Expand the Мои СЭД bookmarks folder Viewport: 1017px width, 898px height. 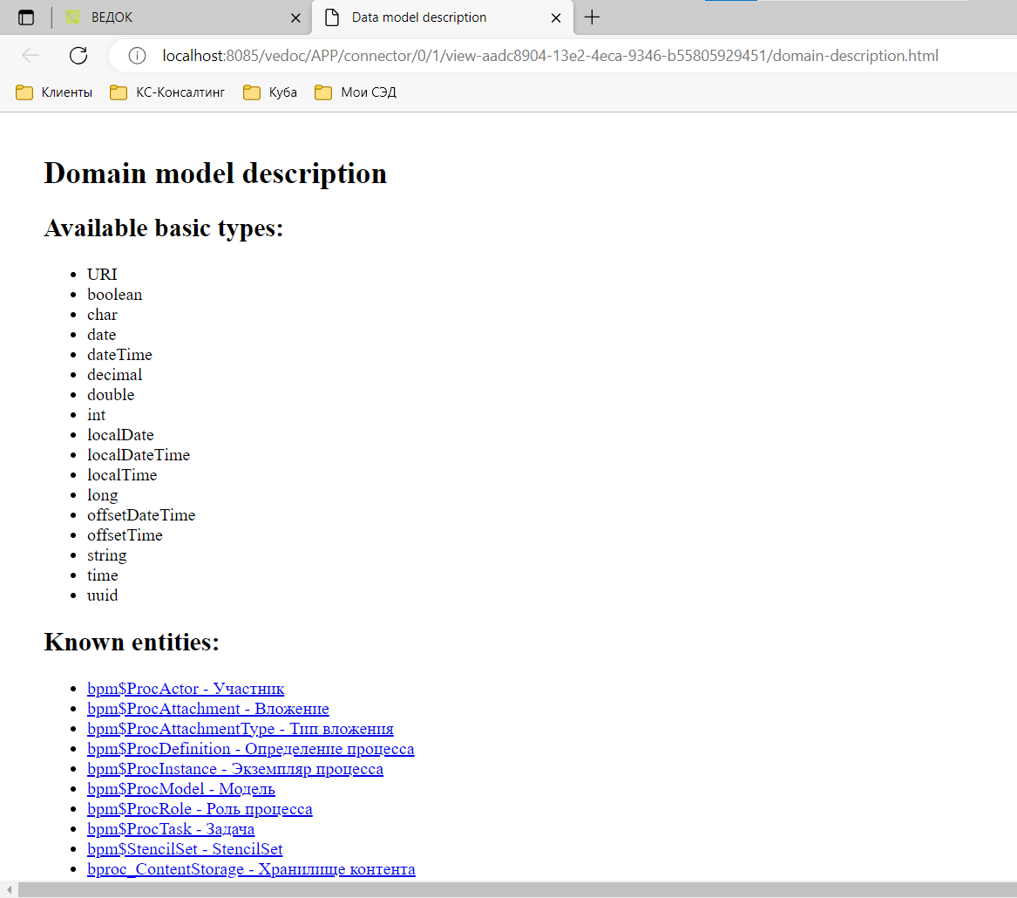click(356, 92)
